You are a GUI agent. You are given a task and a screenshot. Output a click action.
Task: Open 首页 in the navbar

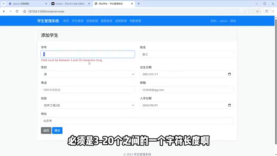coord(66,21)
